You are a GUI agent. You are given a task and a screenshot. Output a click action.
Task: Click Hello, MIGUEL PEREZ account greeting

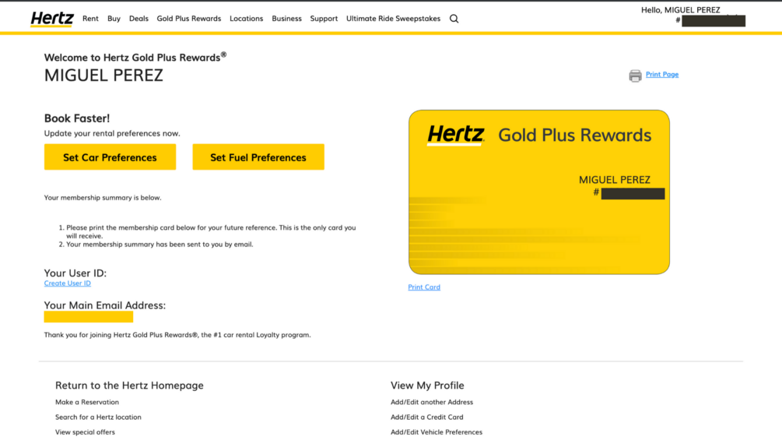tap(680, 10)
